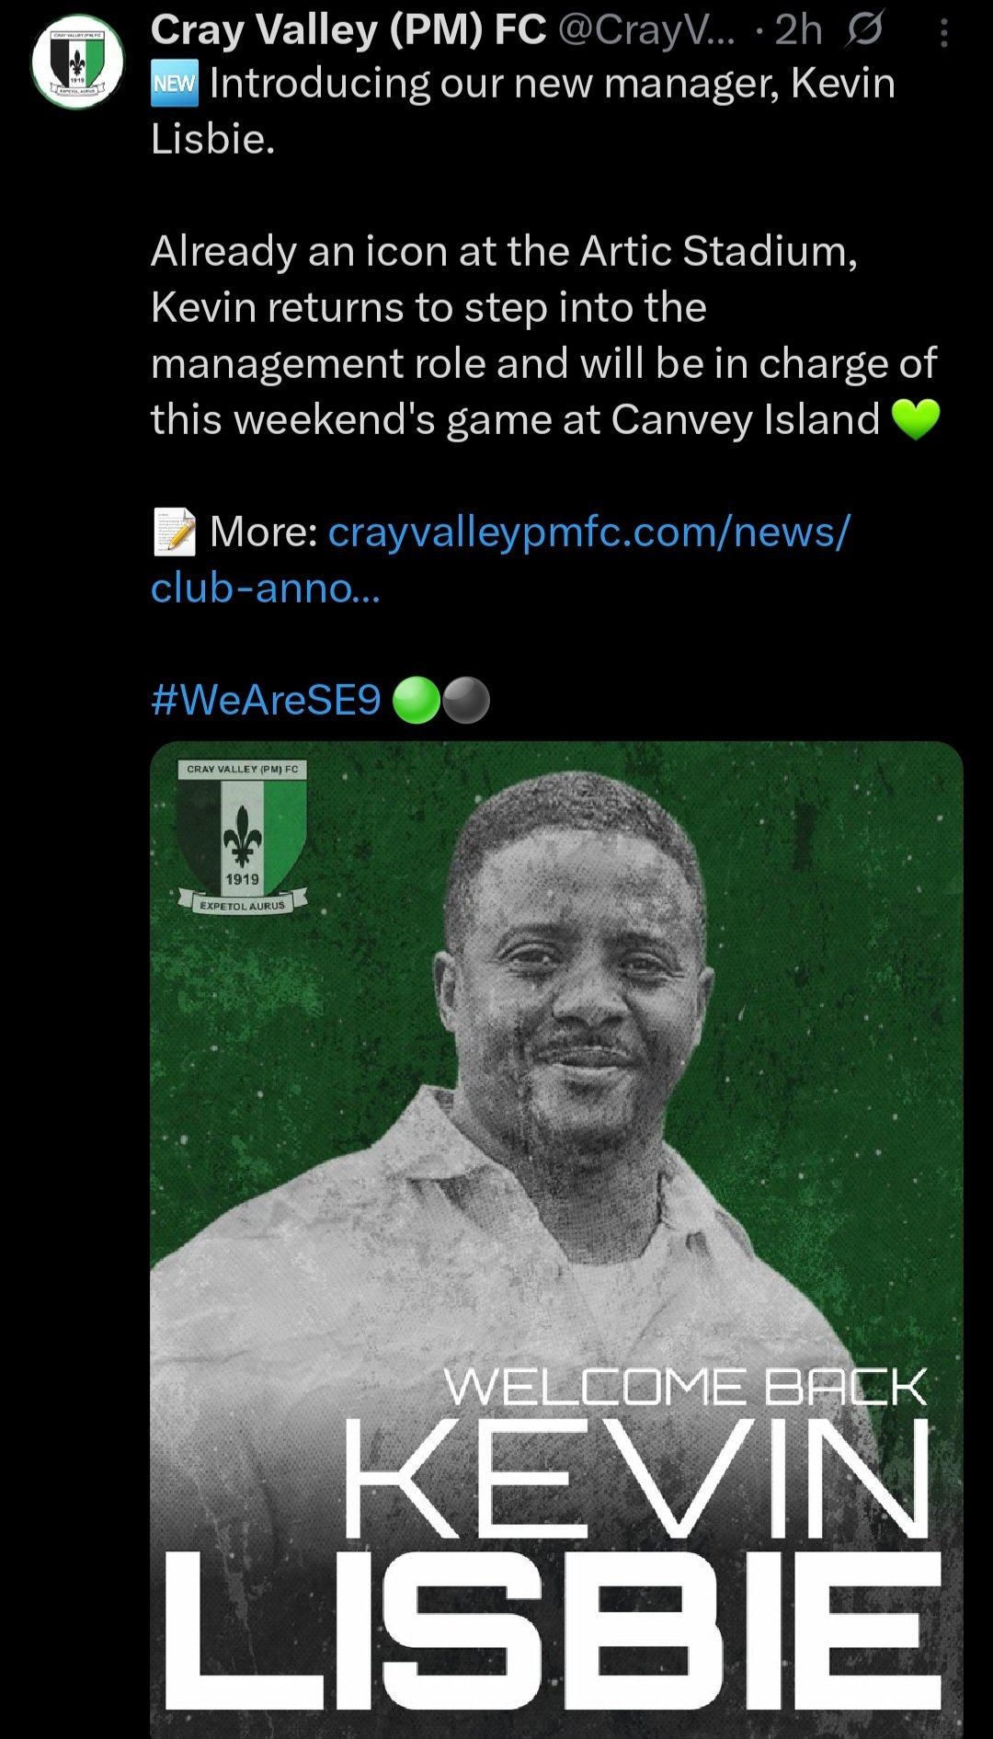The width and height of the screenshot is (993, 1739).
Task: Tap the memo pencil emoji beside More
Action: (174, 532)
